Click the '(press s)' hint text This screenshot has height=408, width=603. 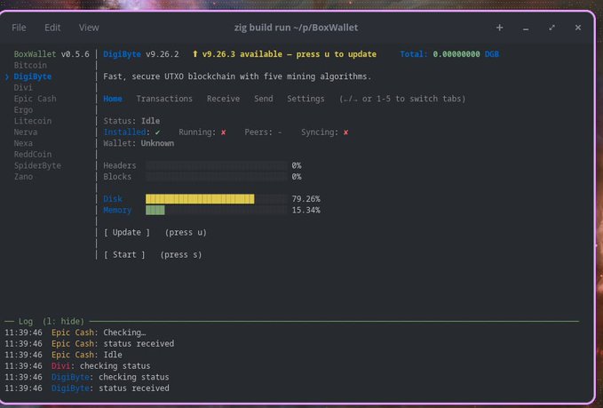click(x=181, y=255)
